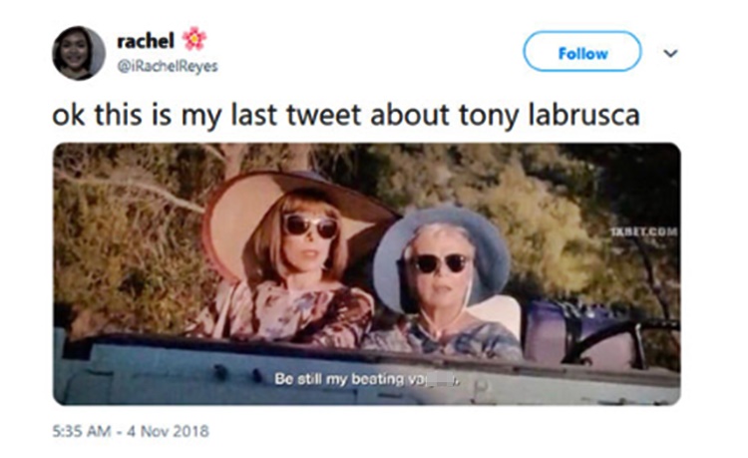Click the word "last tweet" in the post
This screenshot has height=458, width=748.
[x=296, y=115]
